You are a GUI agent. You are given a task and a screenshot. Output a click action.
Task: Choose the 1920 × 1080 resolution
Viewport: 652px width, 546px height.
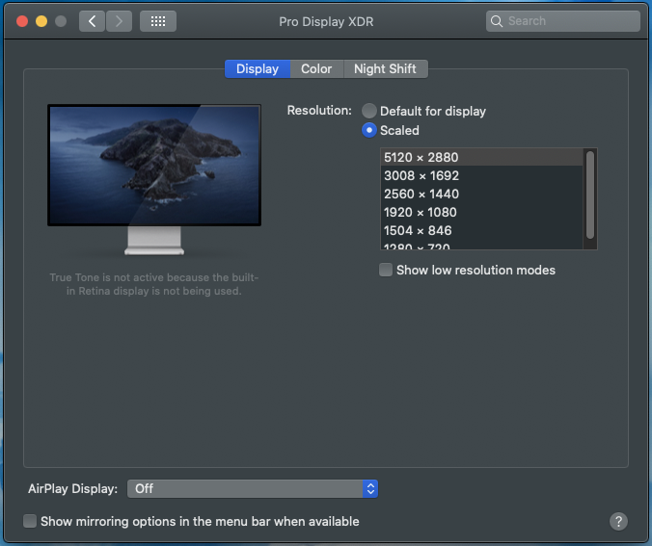(481, 212)
